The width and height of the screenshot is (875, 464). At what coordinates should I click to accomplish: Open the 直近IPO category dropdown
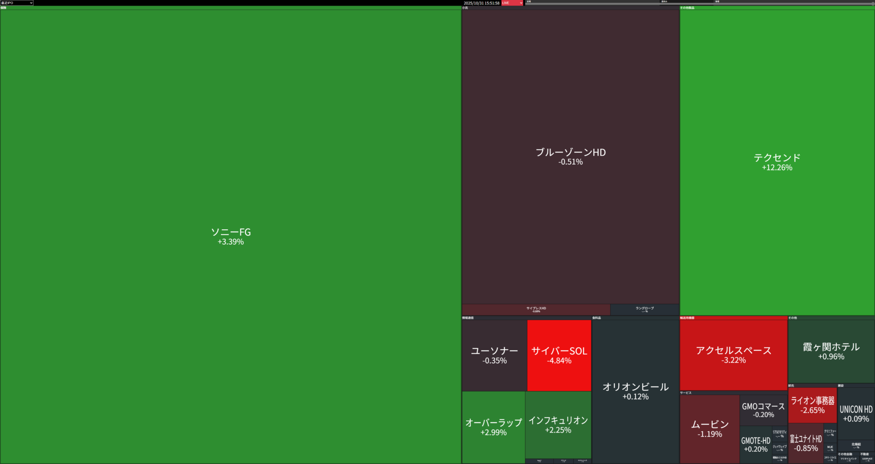pyautogui.click(x=17, y=3)
